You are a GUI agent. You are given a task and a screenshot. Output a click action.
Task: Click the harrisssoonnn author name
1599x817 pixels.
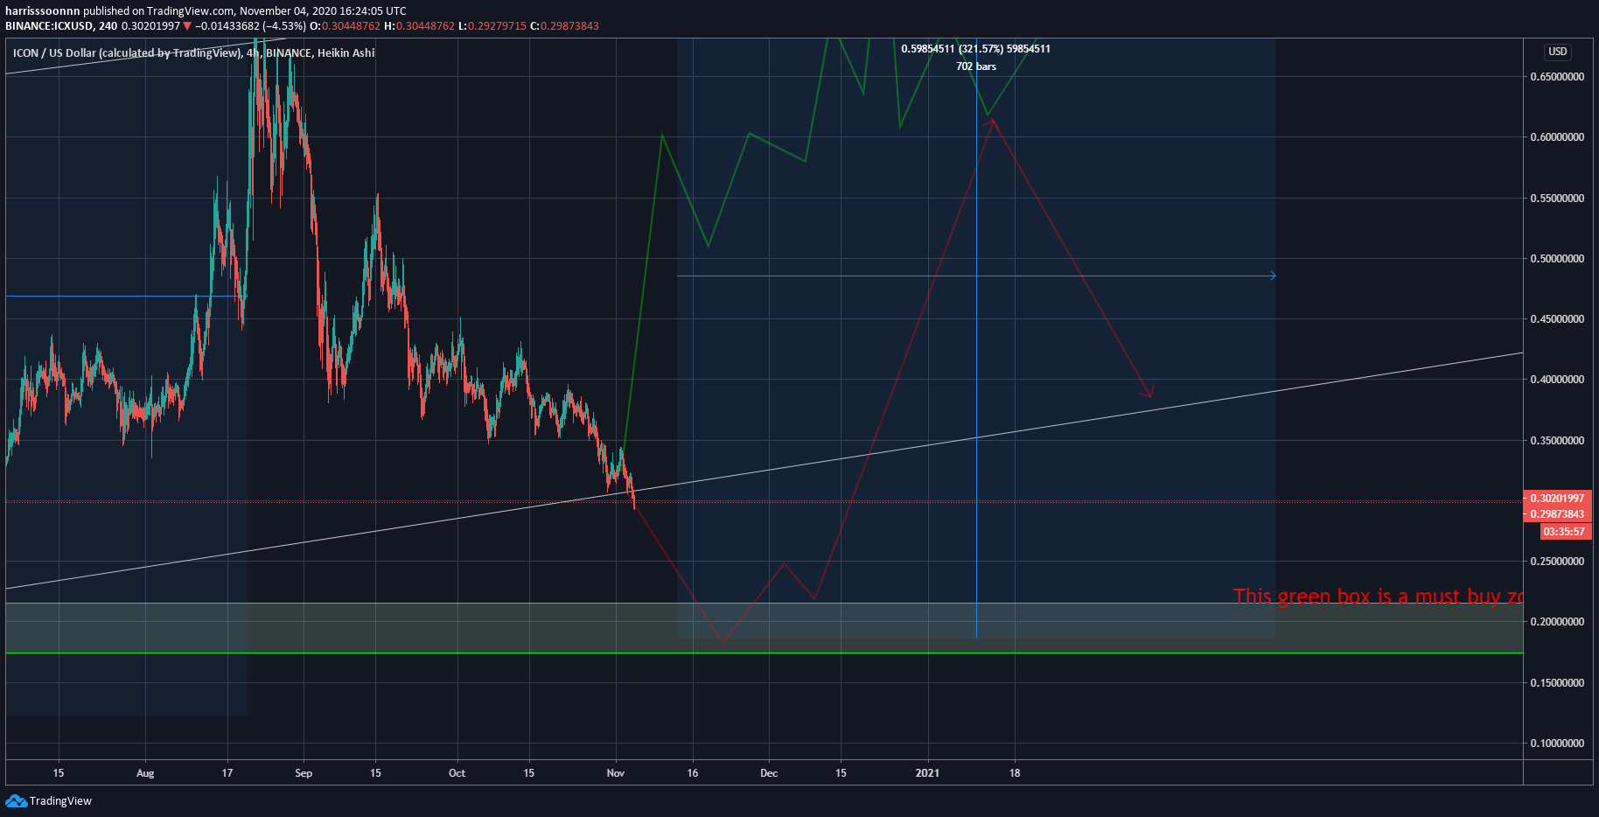coord(43,11)
